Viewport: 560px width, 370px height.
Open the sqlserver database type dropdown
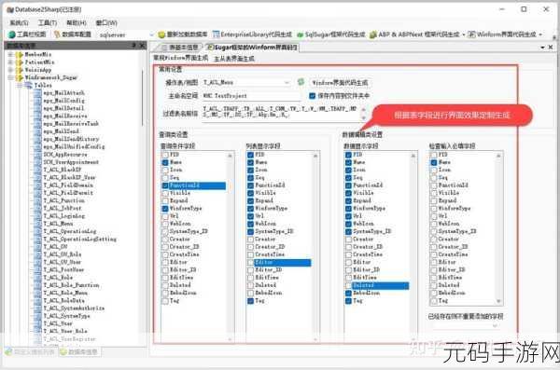pyautogui.click(x=151, y=35)
